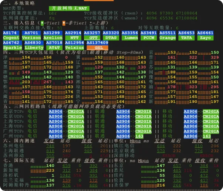Click the blue 'AS3356' label
The width and height of the screenshot is (223, 191).
130,33
